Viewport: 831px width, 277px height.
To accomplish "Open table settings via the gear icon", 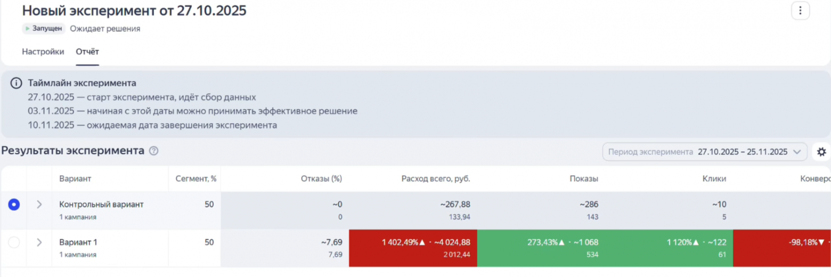I will point(821,152).
